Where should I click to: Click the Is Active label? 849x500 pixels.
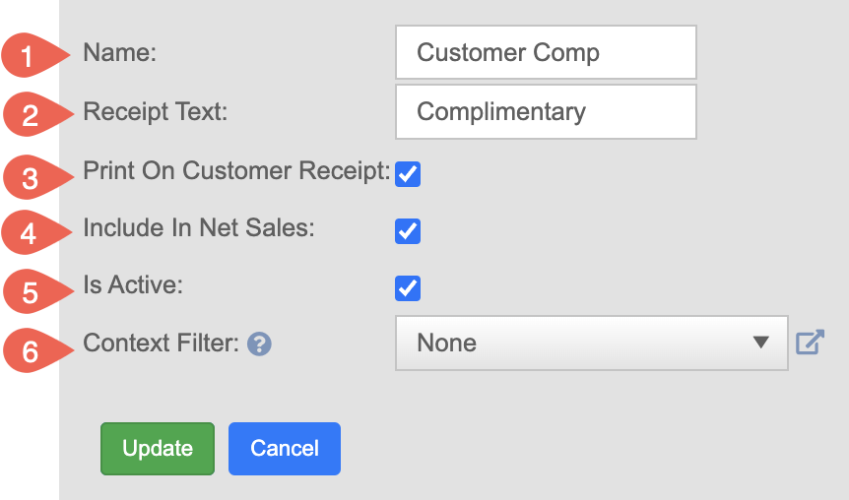133,284
